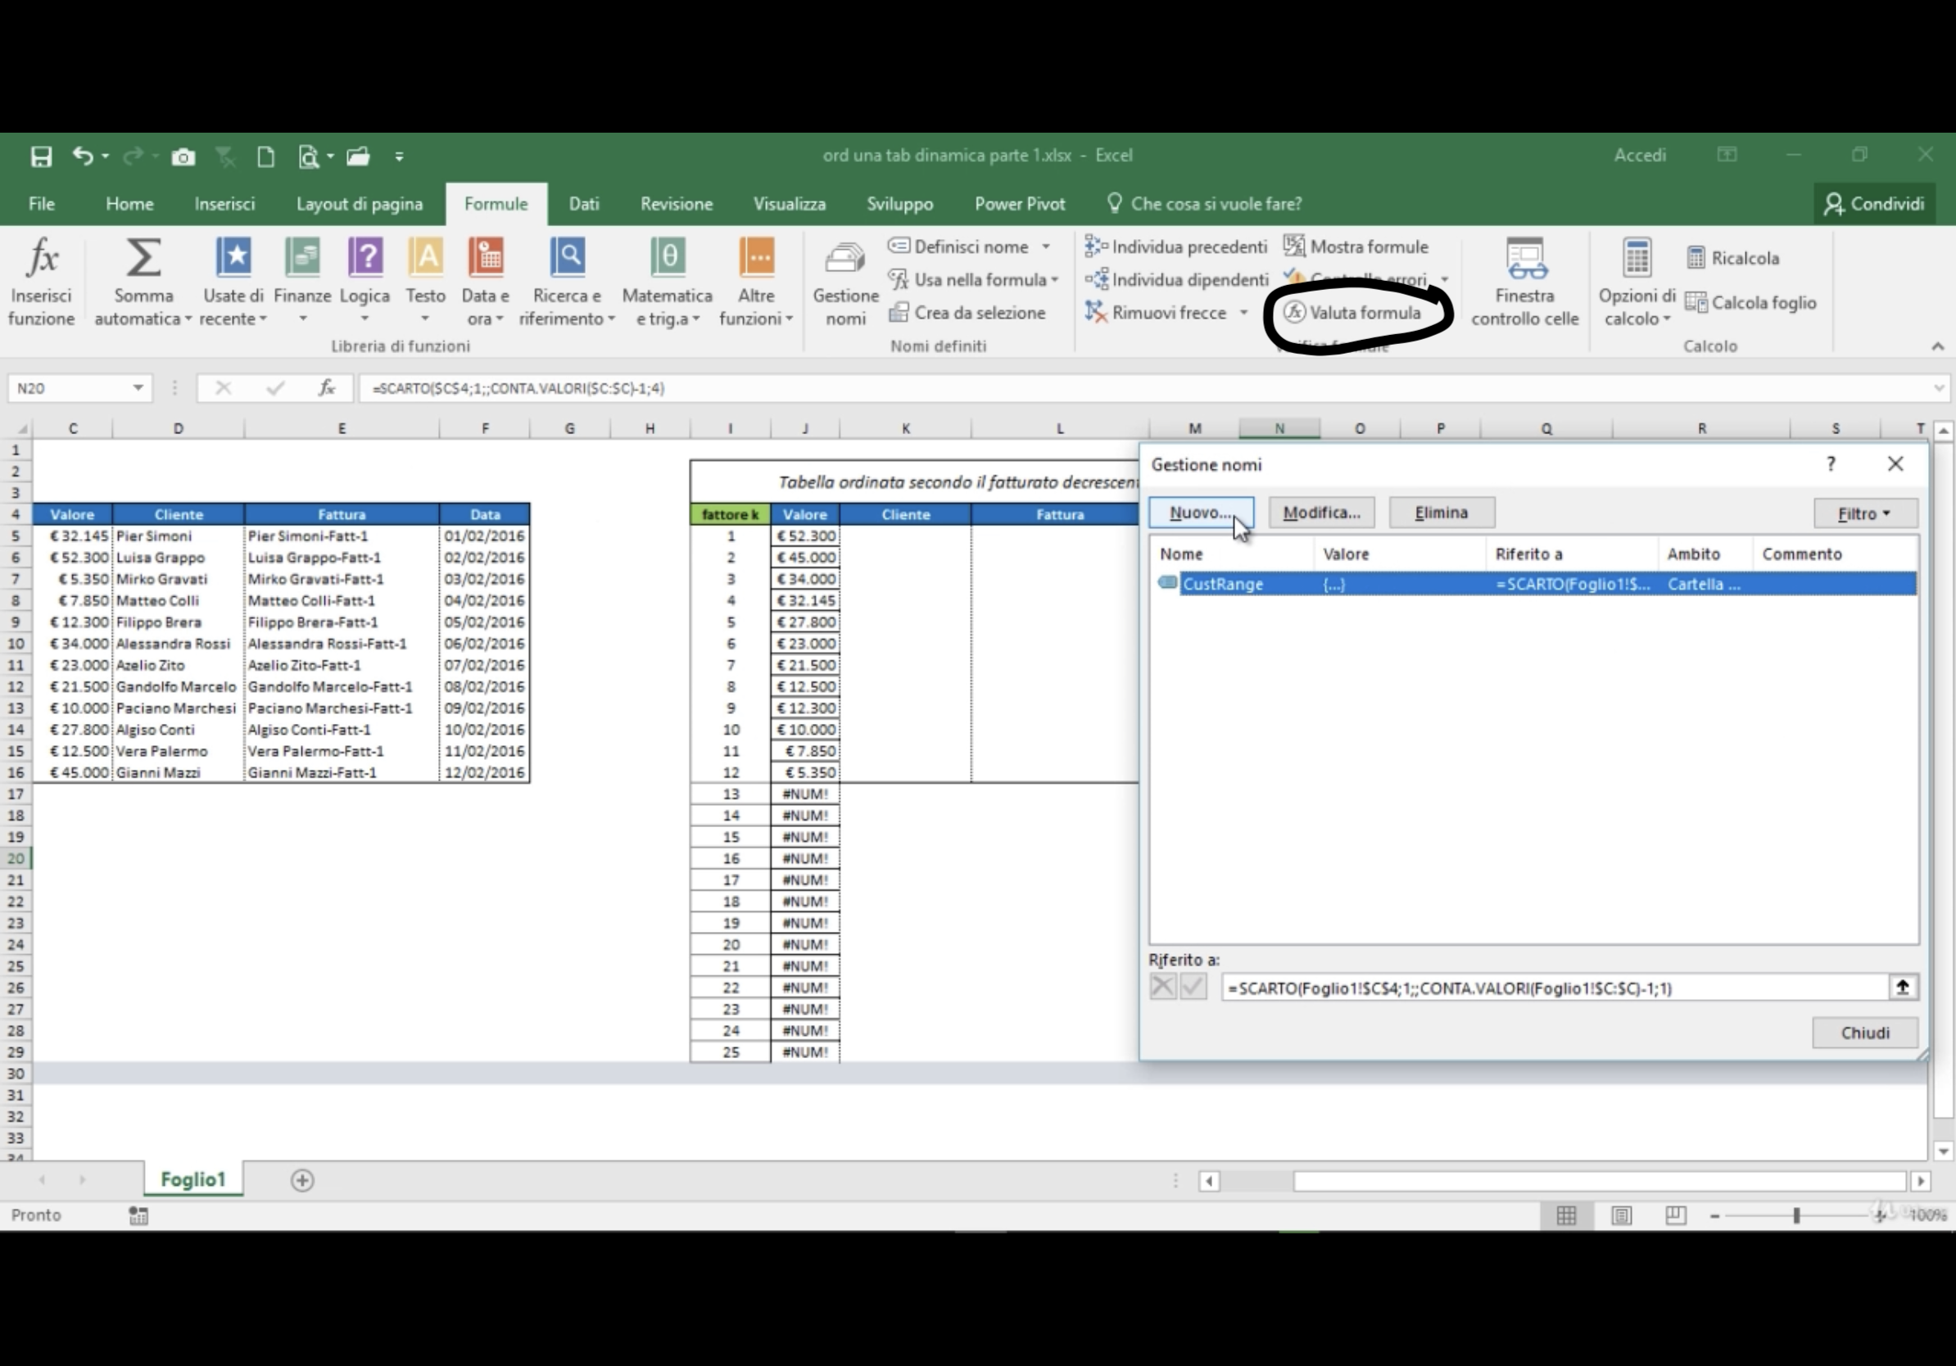
Task: Open Altre funzioni menu
Action: (756, 281)
